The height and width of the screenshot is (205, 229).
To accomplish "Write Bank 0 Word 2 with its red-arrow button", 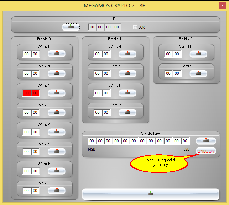I will (x=57, y=93).
